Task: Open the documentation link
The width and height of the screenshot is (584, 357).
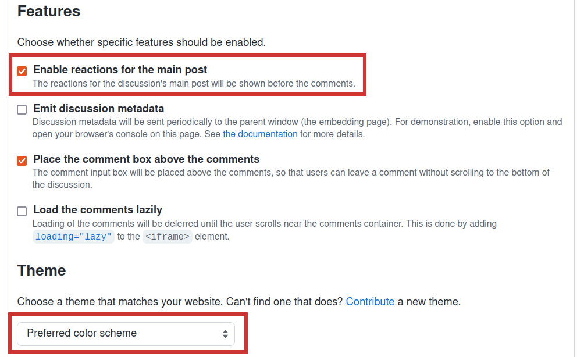Action: pyautogui.click(x=260, y=134)
